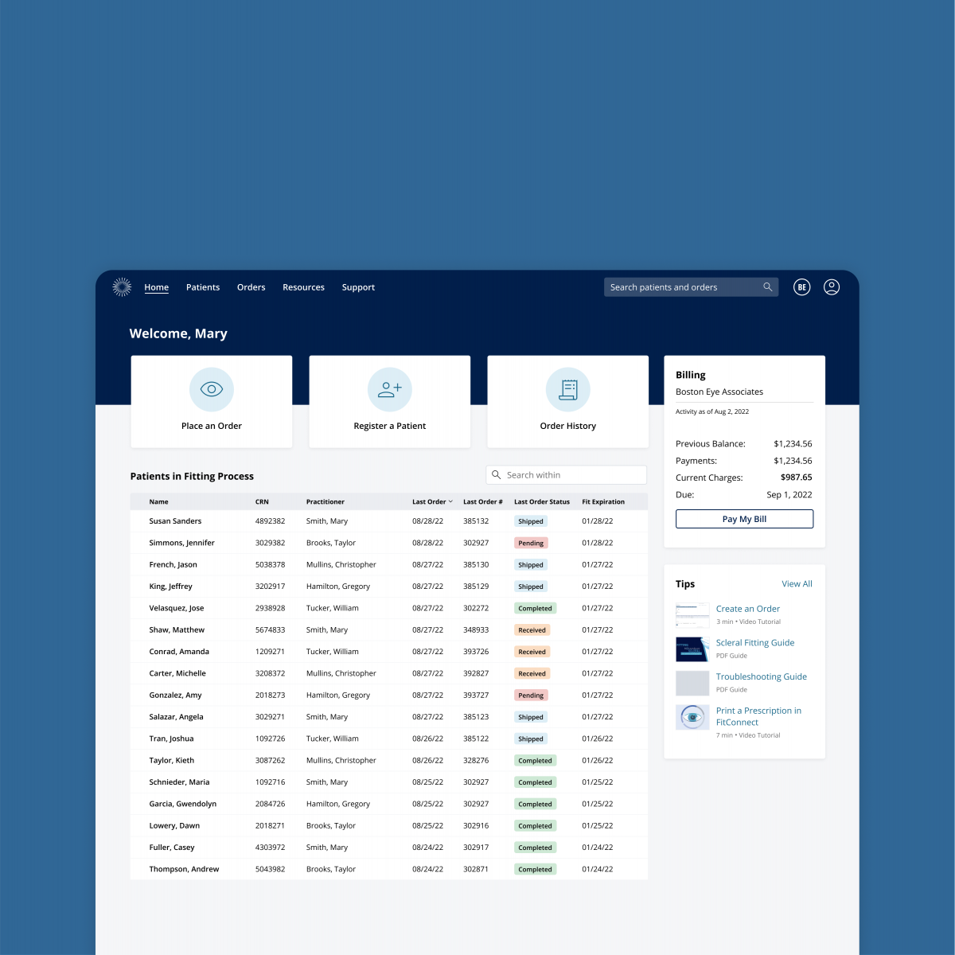Image resolution: width=955 pixels, height=955 pixels.
Task: Click inside the Search within field
Action: tap(566, 474)
